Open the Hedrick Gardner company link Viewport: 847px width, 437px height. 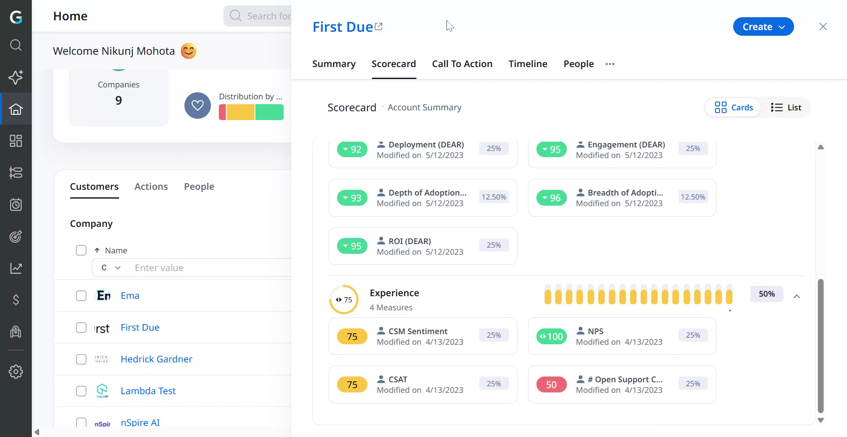point(156,359)
